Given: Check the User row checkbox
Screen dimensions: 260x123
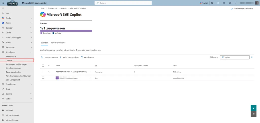Looking at the screenshot, I should coord(43,77).
